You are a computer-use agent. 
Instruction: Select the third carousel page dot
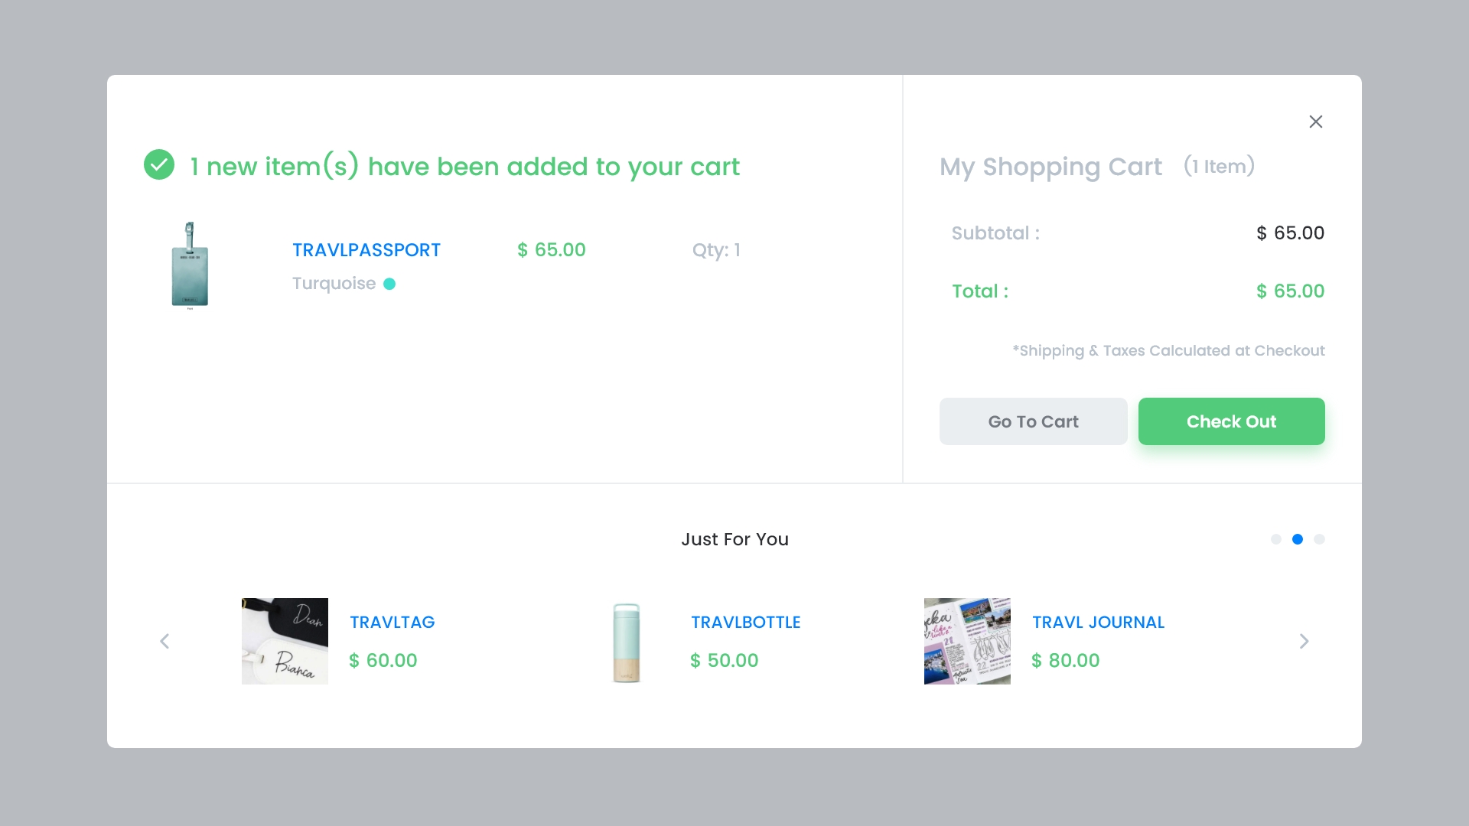[x=1319, y=539]
